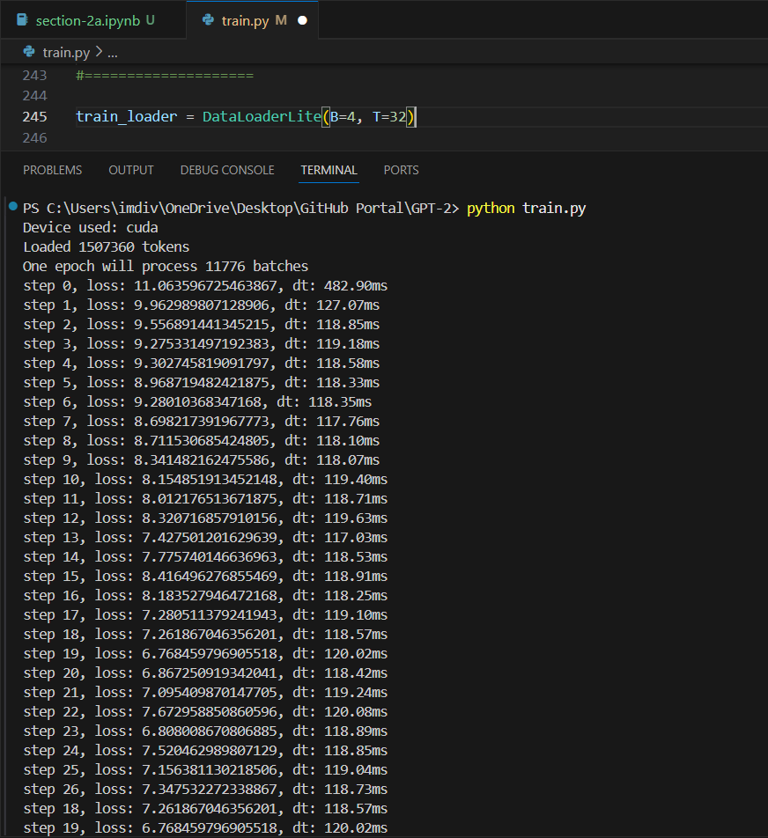Click line number 246 in the gutter

pyautogui.click(x=34, y=138)
